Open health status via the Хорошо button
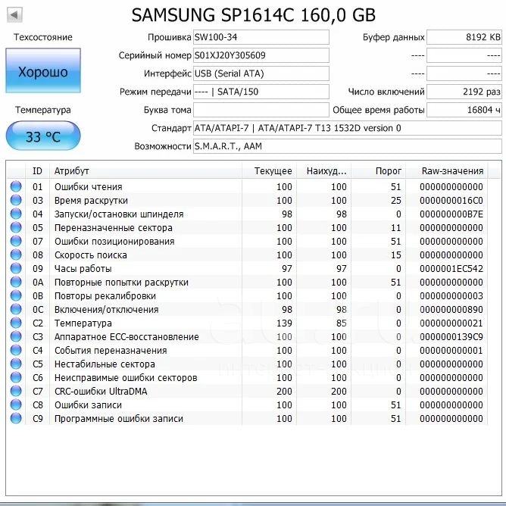Screen dimensions: 506x506 pyautogui.click(x=42, y=72)
